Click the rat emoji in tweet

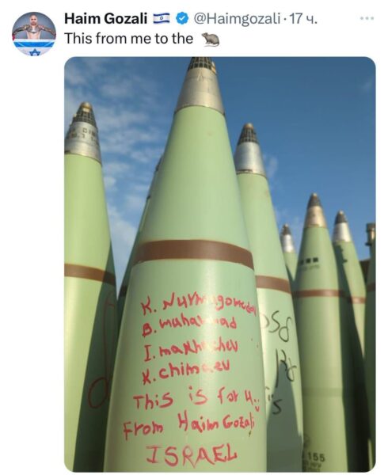point(211,40)
